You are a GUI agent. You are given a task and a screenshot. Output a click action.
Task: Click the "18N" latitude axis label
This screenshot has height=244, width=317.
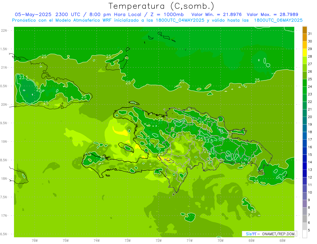tap(4, 179)
